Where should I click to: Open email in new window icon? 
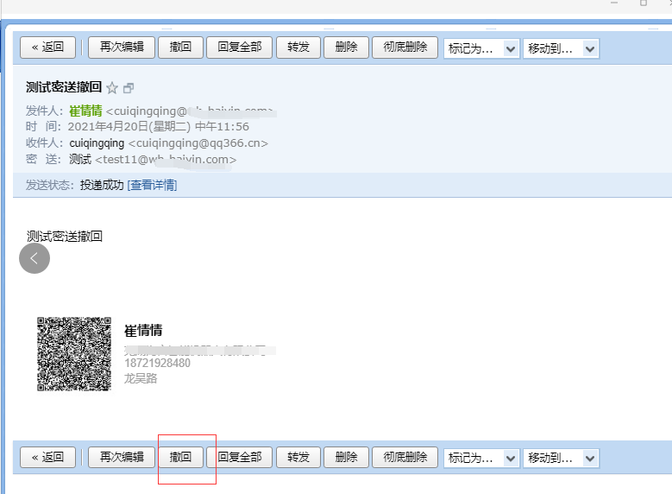pyautogui.click(x=129, y=88)
